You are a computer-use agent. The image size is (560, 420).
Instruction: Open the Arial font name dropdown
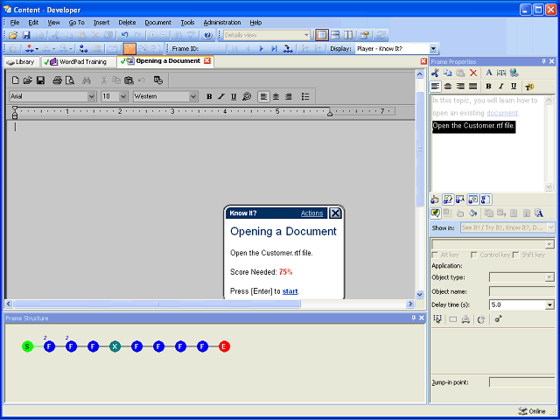92,96
